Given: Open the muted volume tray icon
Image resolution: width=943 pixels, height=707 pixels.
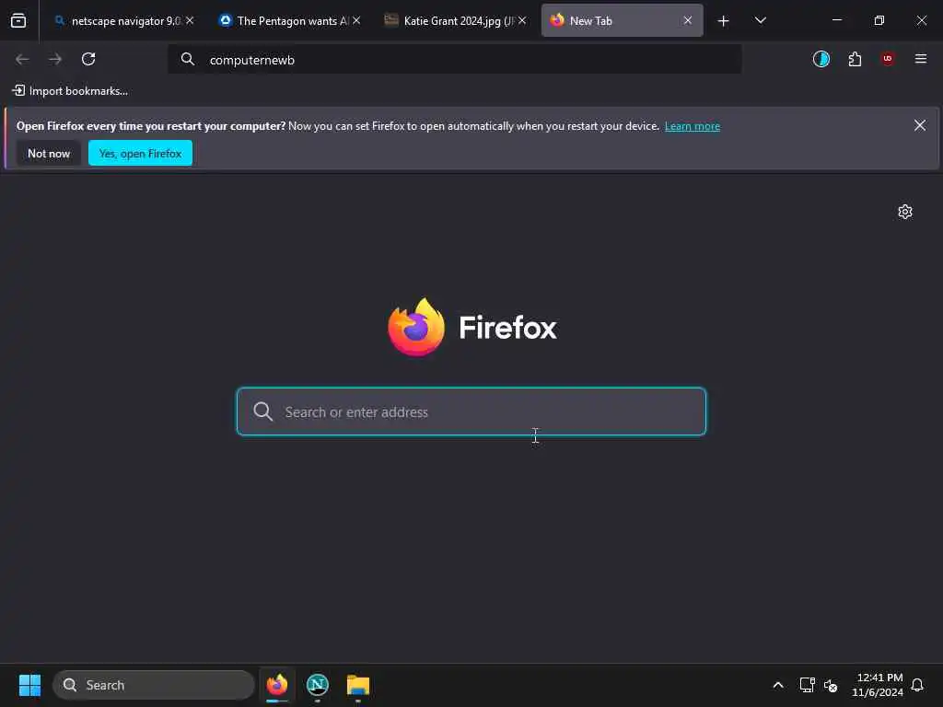Looking at the screenshot, I should pos(832,685).
